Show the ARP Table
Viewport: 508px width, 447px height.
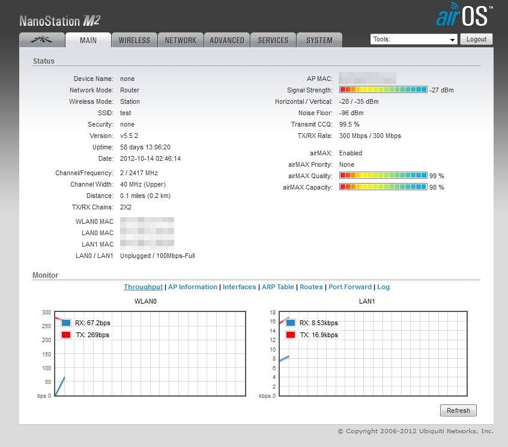pos(277,287)
